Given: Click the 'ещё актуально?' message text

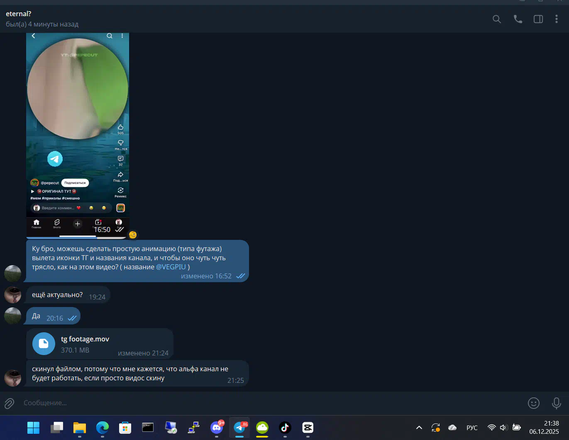Looking at the screenshot, I should click(57, 295).
